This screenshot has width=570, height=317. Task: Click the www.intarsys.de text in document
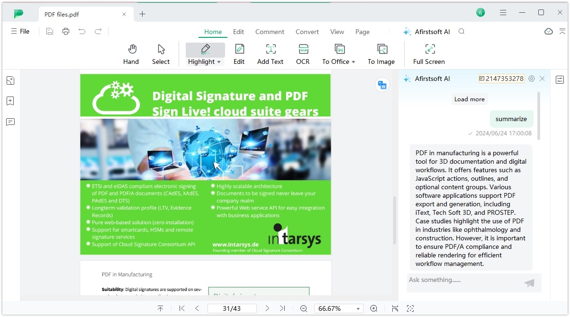pos(235,245)
